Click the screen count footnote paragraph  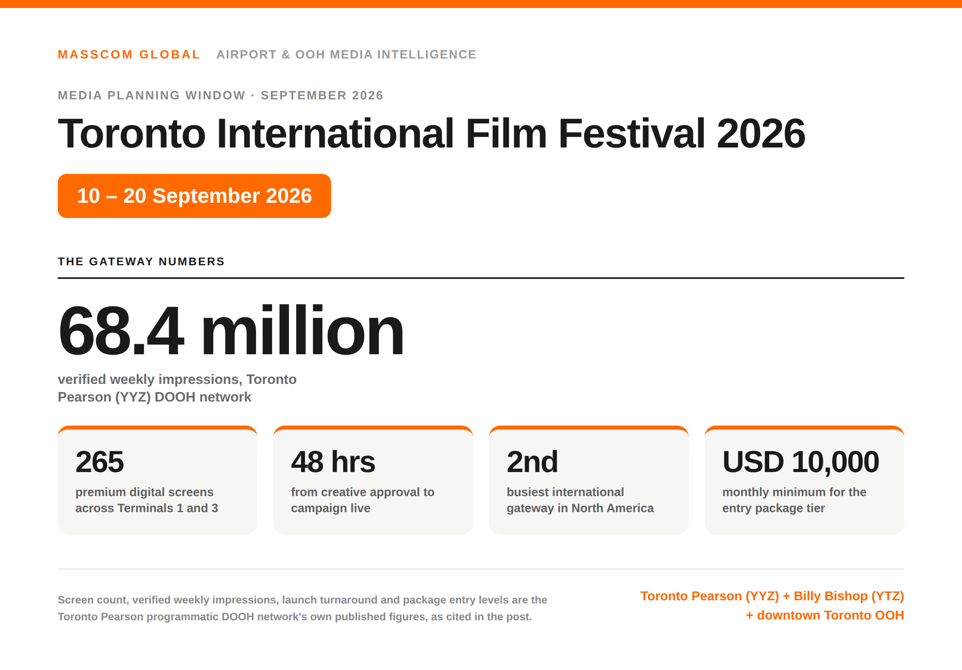[303, 608]
